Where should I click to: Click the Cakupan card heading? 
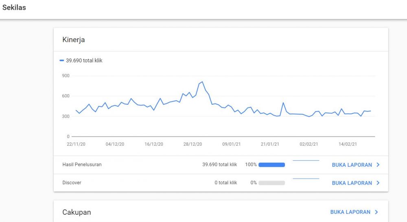click(x=77, y=212)
